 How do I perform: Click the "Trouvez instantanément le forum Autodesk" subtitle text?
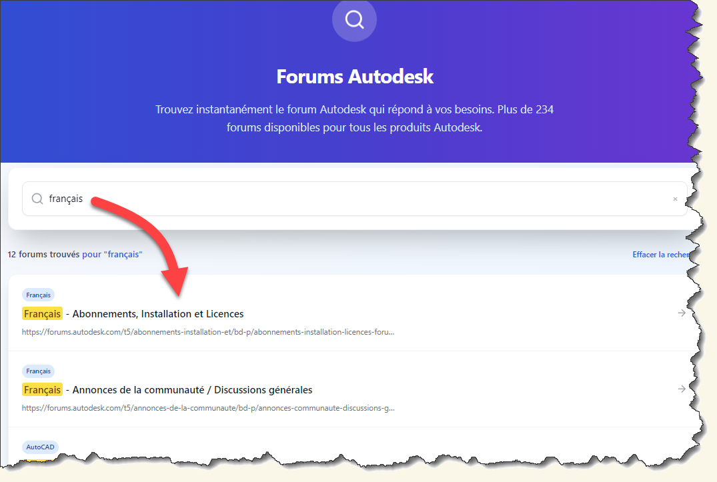tap(354, 118)
